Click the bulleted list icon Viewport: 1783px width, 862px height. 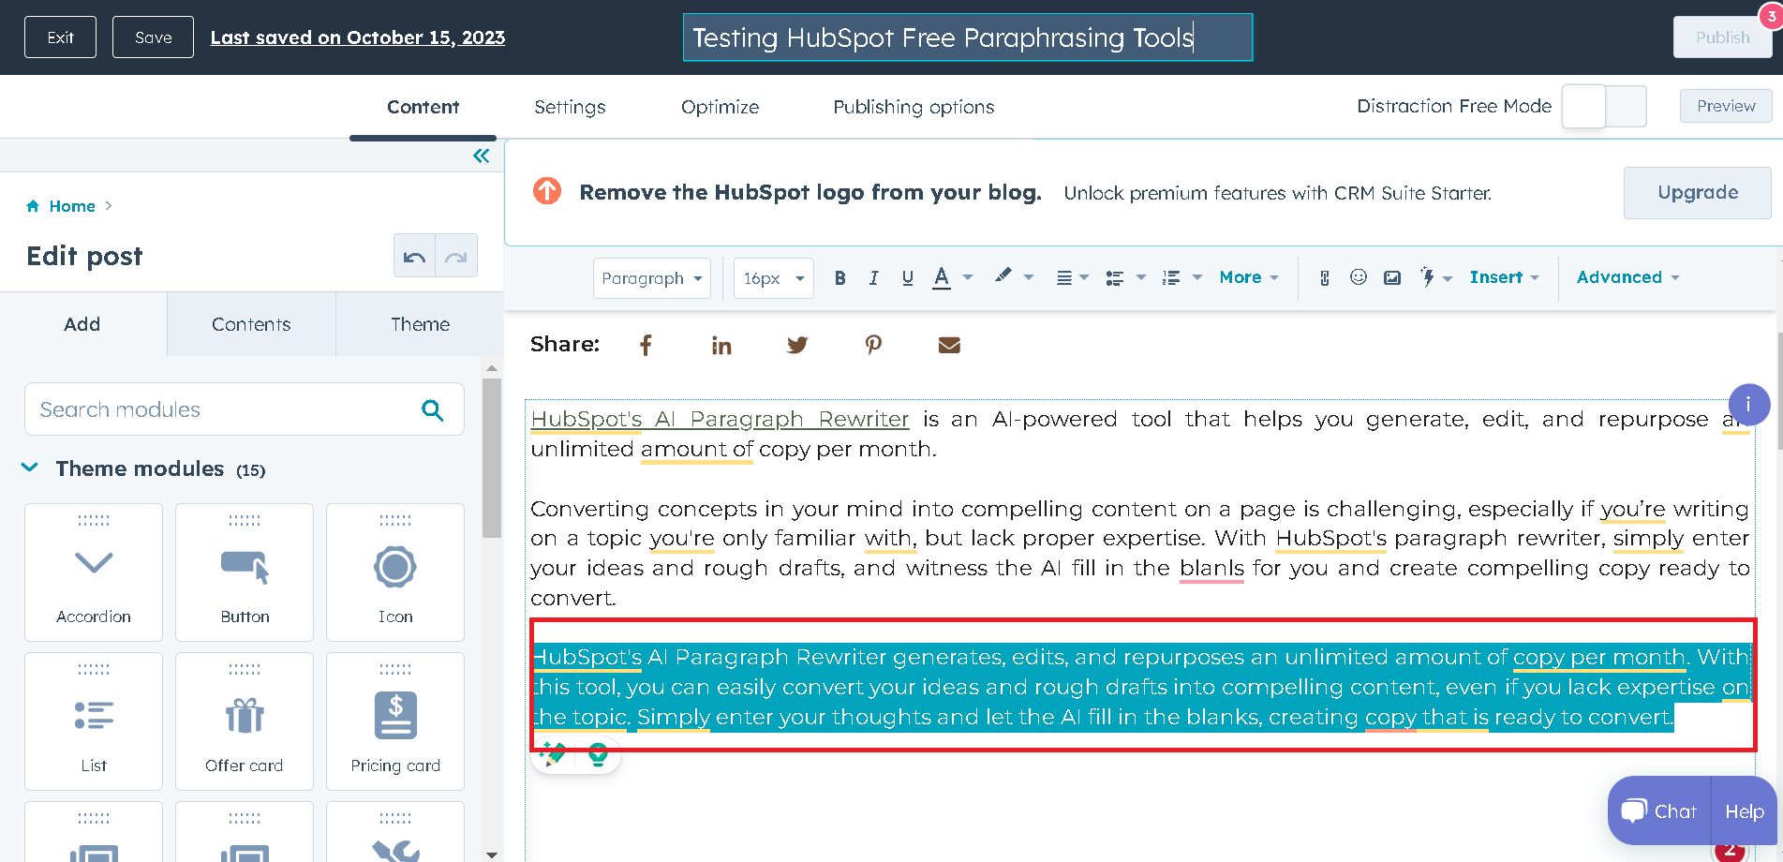[1114, 278]
